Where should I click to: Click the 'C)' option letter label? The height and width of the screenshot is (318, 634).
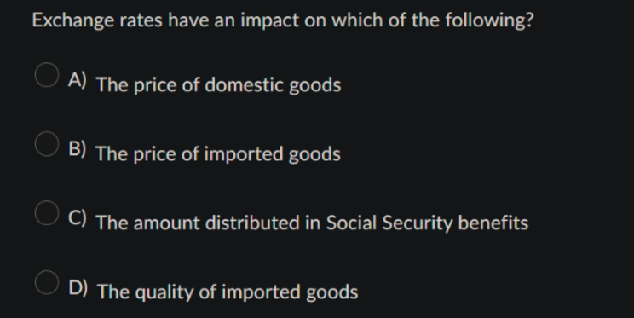(78, 217)
